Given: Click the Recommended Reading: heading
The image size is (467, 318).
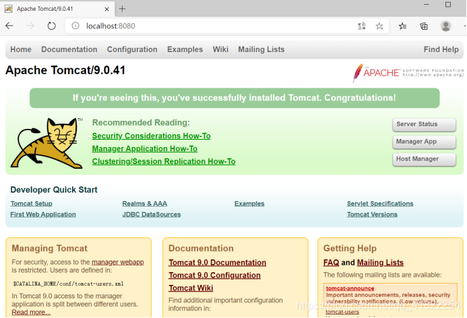Looking at the screenshot, I should click(x=141, y=123).
